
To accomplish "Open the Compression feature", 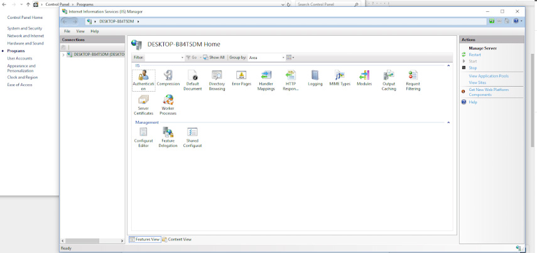I will pos(168,78).
